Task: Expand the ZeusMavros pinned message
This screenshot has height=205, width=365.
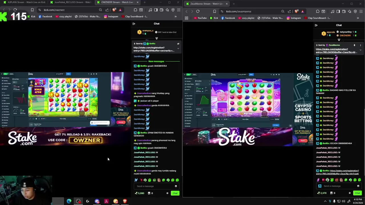Action: (360, 50)
